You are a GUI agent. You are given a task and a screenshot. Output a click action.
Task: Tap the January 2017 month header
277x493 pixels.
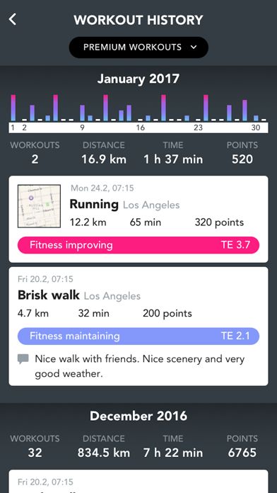[138, 79]
